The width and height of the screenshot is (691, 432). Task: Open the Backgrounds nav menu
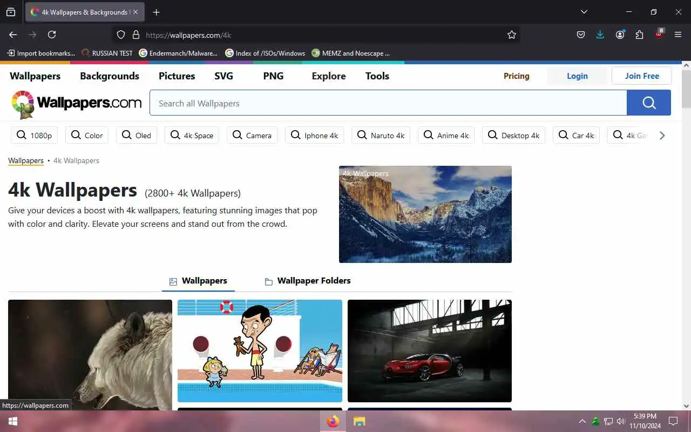tap(110, 76)
